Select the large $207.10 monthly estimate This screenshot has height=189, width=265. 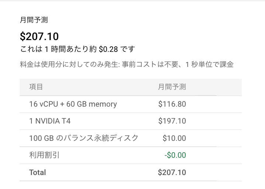(x=39, y=36)
